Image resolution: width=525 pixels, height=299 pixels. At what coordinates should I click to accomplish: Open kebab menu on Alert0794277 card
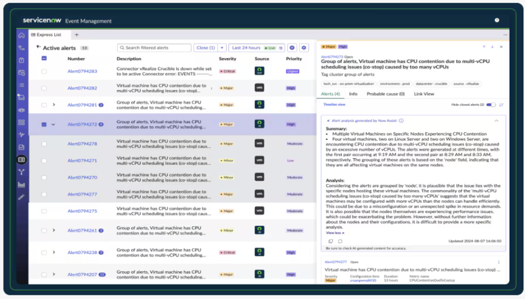pos(498,262)
